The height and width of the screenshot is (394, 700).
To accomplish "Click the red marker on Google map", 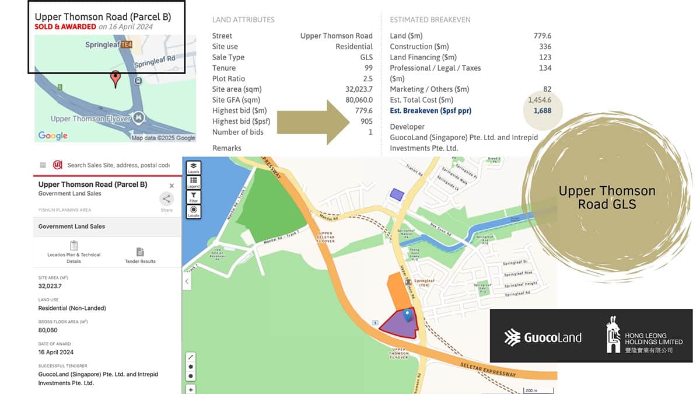I will [116, 79].
